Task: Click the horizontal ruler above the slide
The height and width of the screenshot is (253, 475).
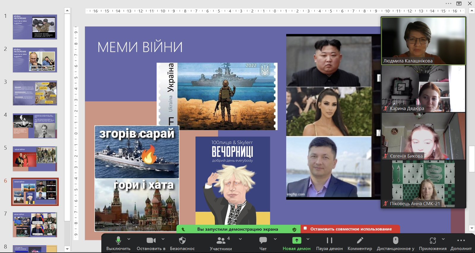Action: (x=275, y=11)
